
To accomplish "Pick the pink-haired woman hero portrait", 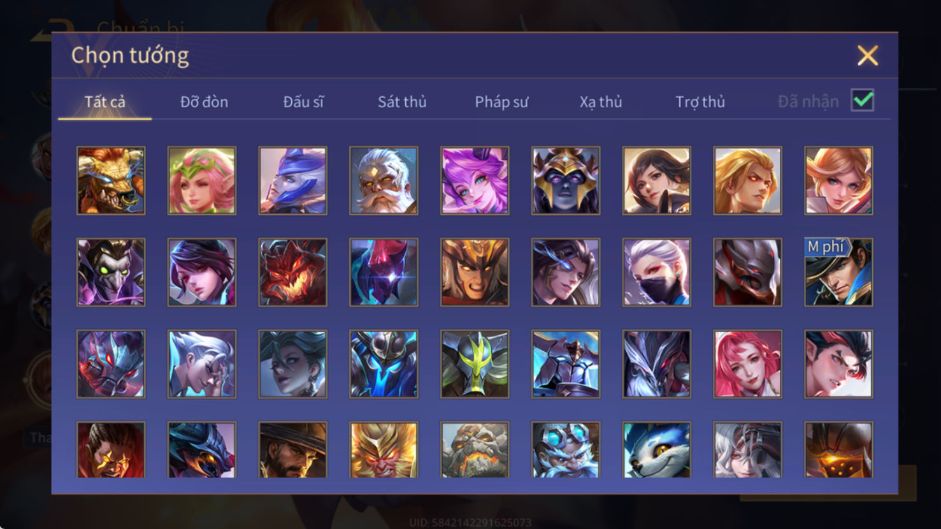I will click(x=748, y=364).
